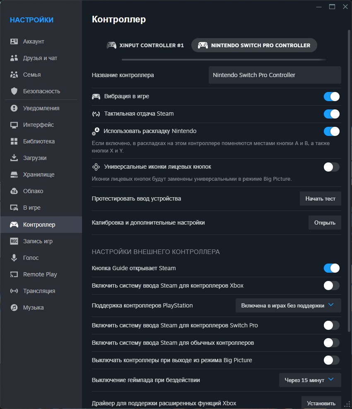
Task: Click the Контроллер page title
Action: pos(118,19)
